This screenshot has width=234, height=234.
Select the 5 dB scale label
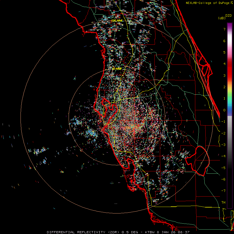pos(224,52)
